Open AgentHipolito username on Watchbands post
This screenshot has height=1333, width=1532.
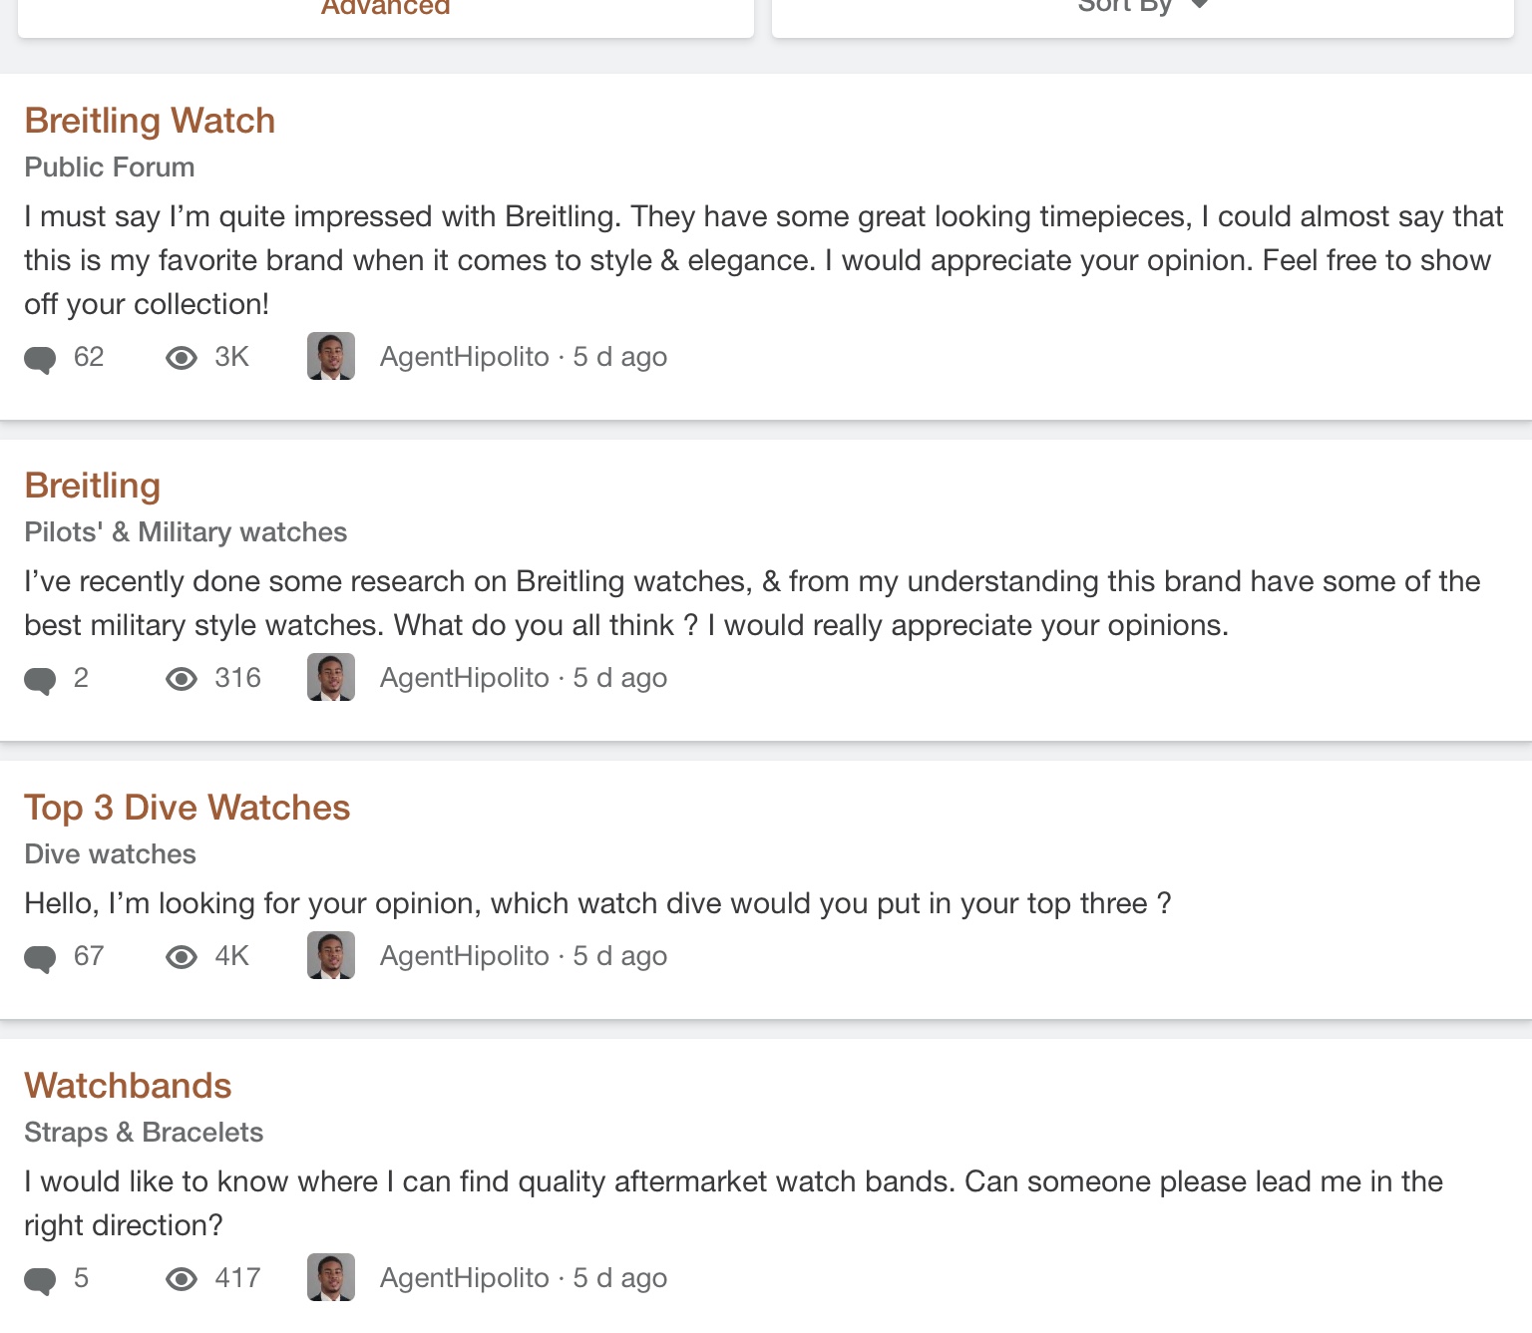(x=465, y=1278)
